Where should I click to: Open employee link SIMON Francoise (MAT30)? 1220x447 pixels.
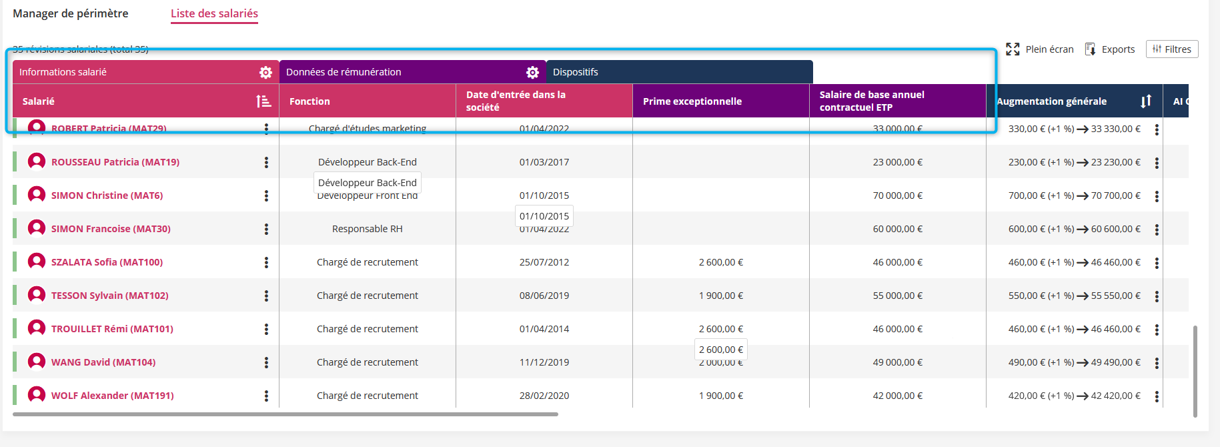pos(111,229)
